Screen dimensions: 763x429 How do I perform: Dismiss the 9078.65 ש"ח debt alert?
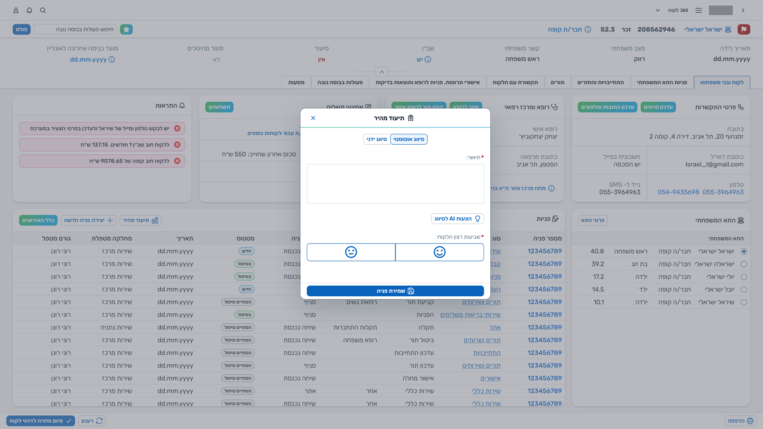177,161
